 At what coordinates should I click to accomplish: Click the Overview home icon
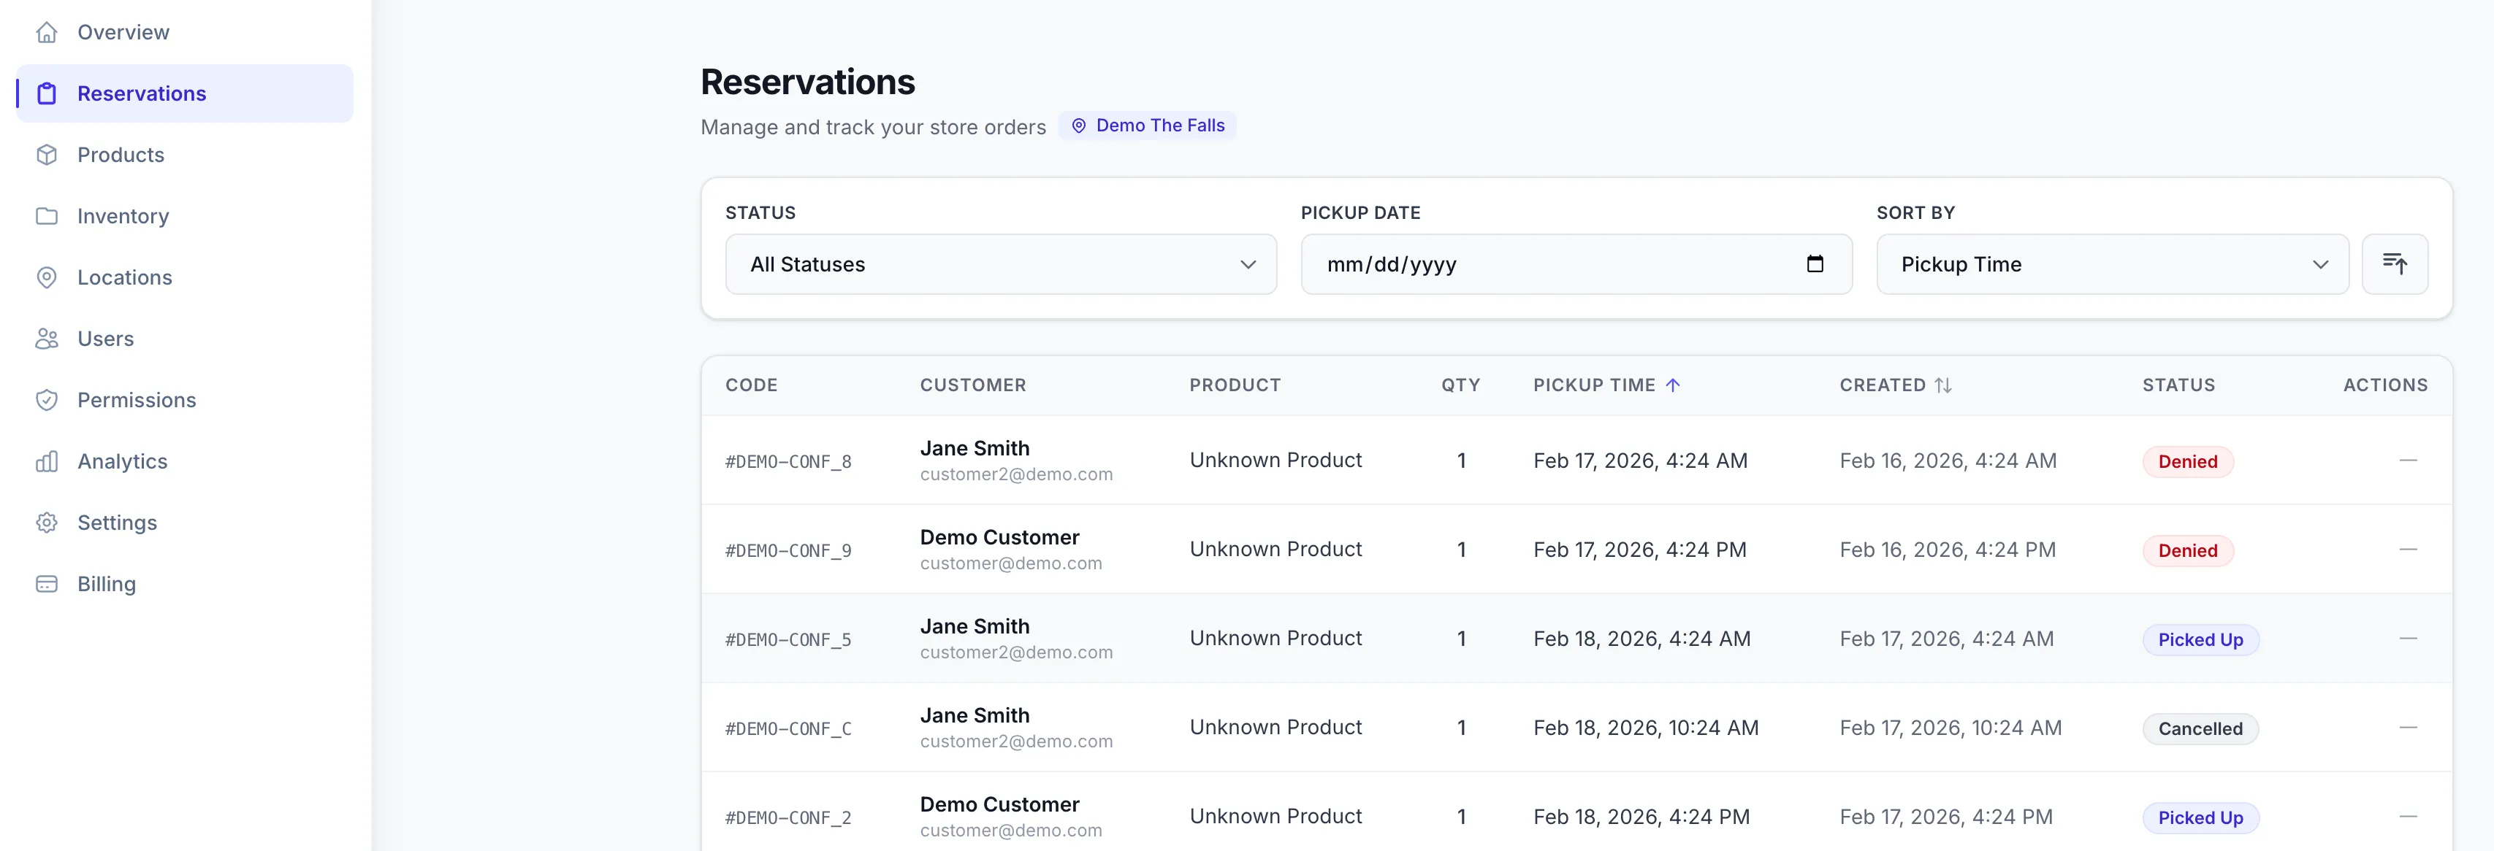click(47, 33)
